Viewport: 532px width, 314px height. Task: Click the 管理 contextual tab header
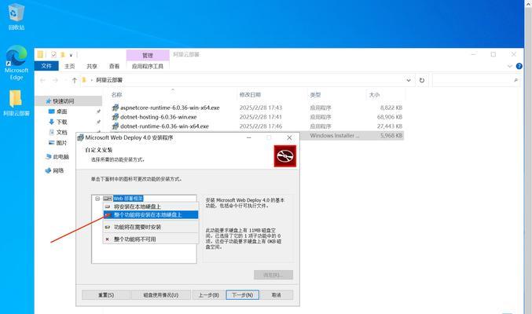(148, 55)
